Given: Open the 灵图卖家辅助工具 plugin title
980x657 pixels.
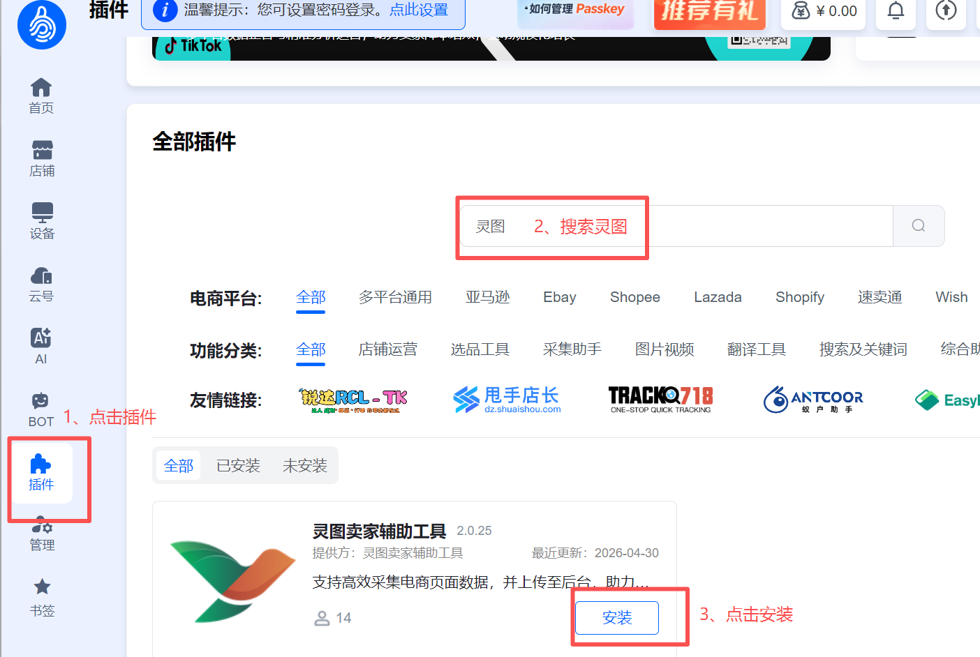Looking at the screenshot, I should [x=379, y=531].
